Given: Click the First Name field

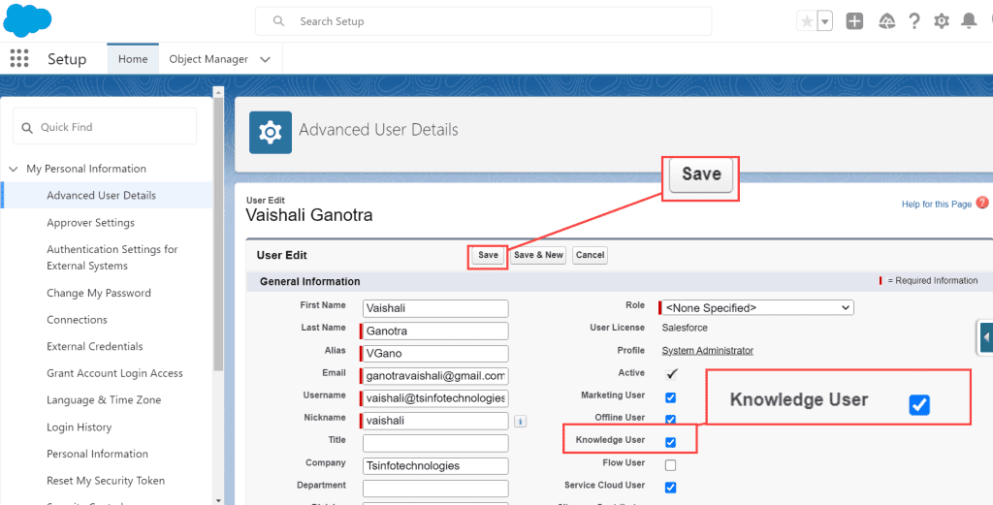Looking at the screenshot, I should [x=435, y=308].
